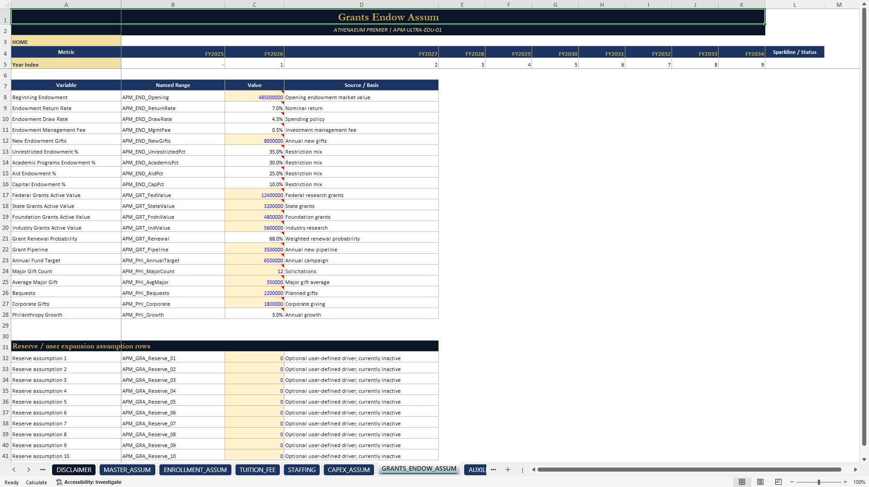Open the AUXIL sheet tab
Screen dimensions: 869x487
(475, 470)
